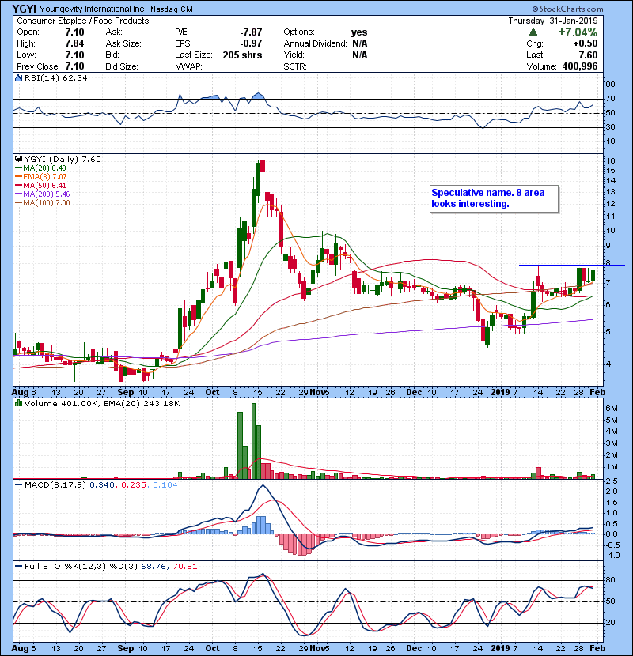633x656 pixels.
Task: Click the Chg +0.50 value
Action: (x=586, y=43)
